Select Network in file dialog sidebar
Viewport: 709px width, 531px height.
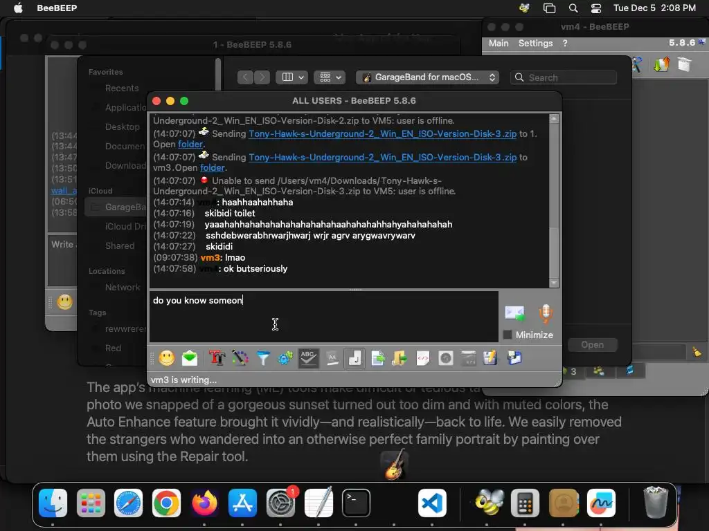pyautogui.click(x=123, y=287)
